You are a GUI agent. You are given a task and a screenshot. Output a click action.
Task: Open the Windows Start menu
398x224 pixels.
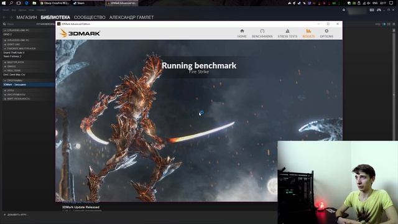(4, 3)
